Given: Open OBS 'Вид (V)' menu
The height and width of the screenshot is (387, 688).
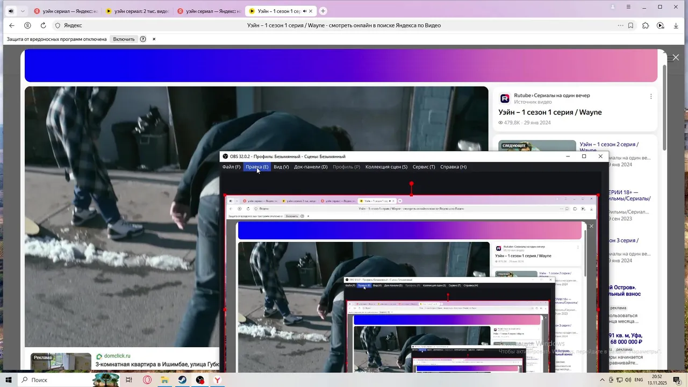Looking at the screenshot, I should (281, 167).
